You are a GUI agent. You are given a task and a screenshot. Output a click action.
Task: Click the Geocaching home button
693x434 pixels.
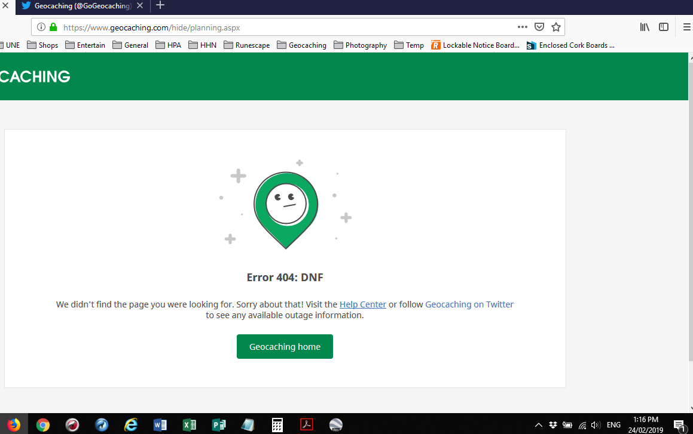285,347
